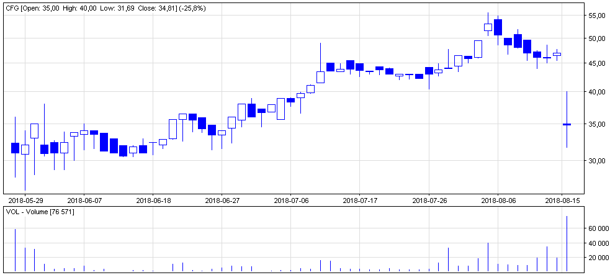This screenshot has width=610, height=275.
Task: Click the 2018-08-06 date label
Action: click(x=498, y=201)
